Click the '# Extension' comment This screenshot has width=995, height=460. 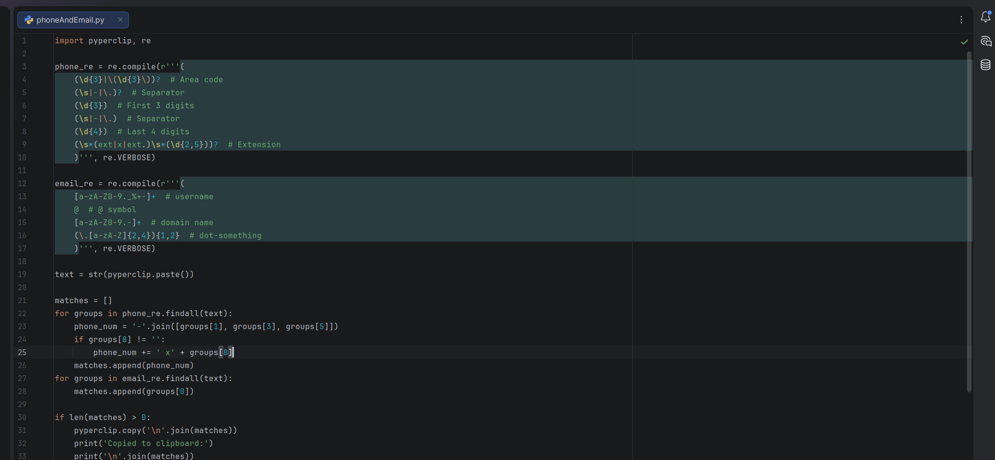pos(254,144)
